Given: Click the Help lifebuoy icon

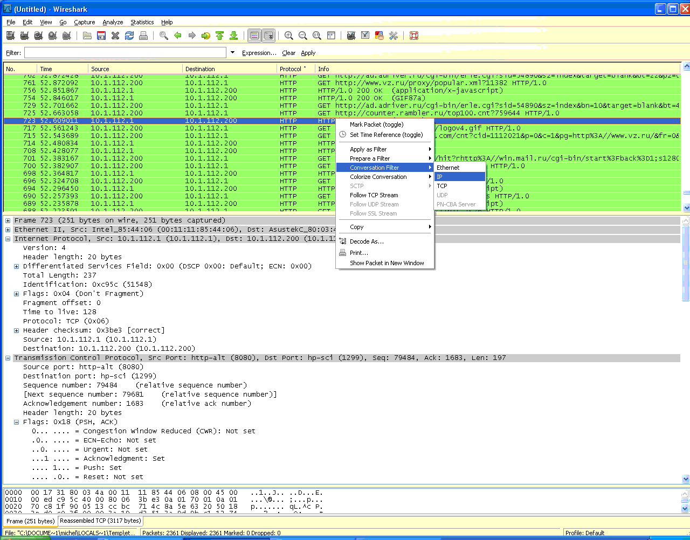Looking at the screenshot, I should (x=414, y=36).
